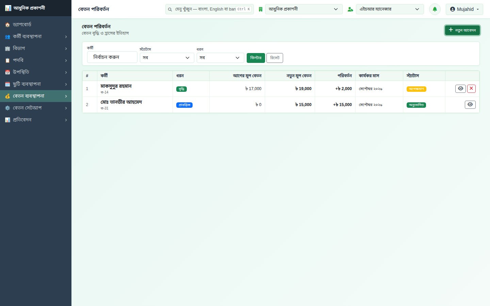Viewport: 490px width, 306px height.
Task: Click the নতুন আবেদন button
Action: pos(462,30)
